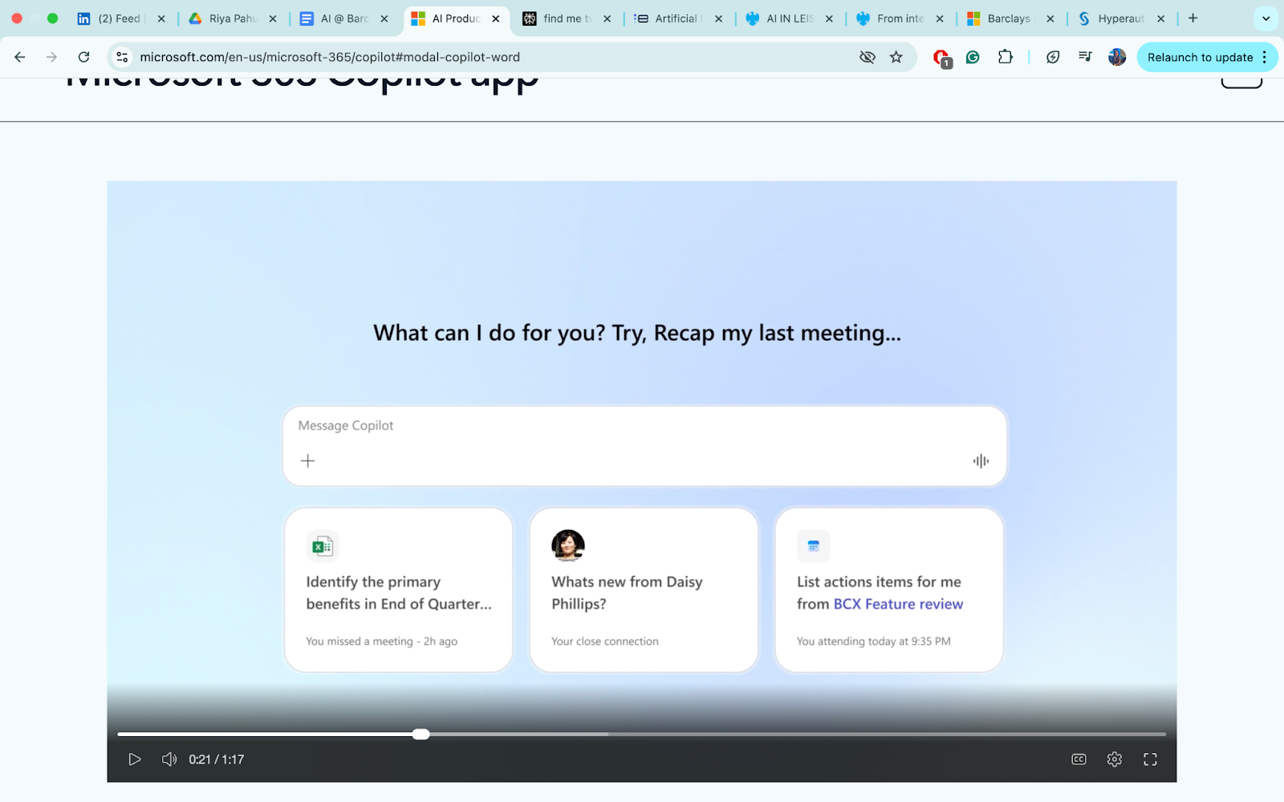Click Excel icon on first card
This screenshot has width=1284, height=802.
[x=323, y=546]
